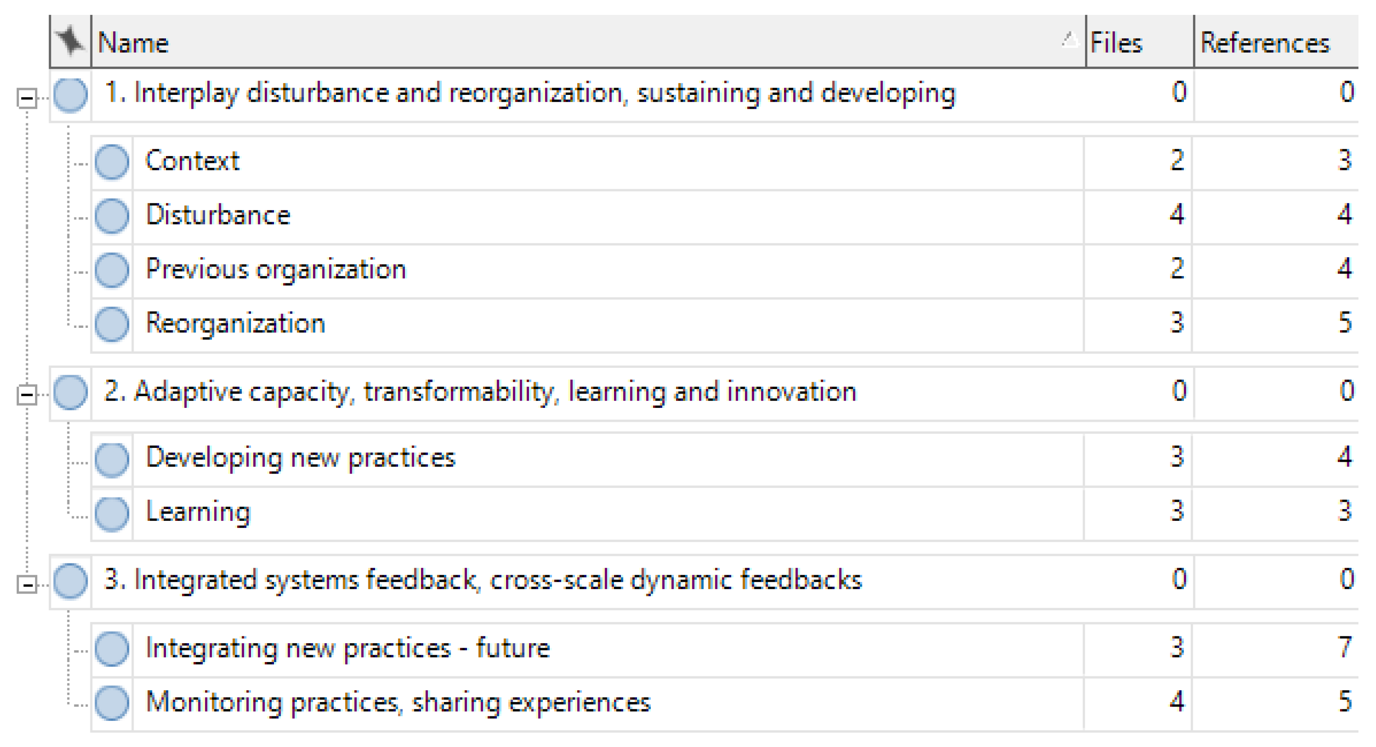Sort by the Files column header
Screen dimensions: 1376x747
[1116, 42]
